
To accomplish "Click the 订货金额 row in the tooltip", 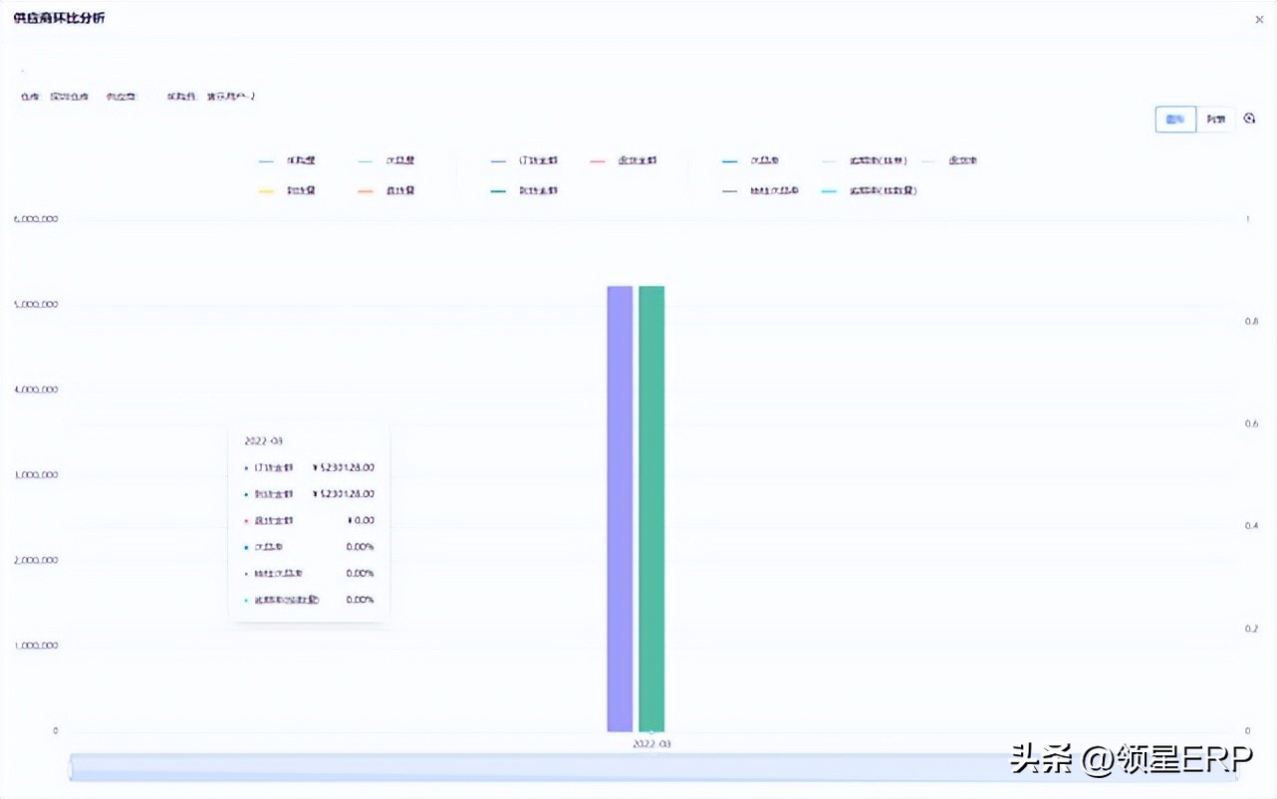I will click(x=310, y=467).
